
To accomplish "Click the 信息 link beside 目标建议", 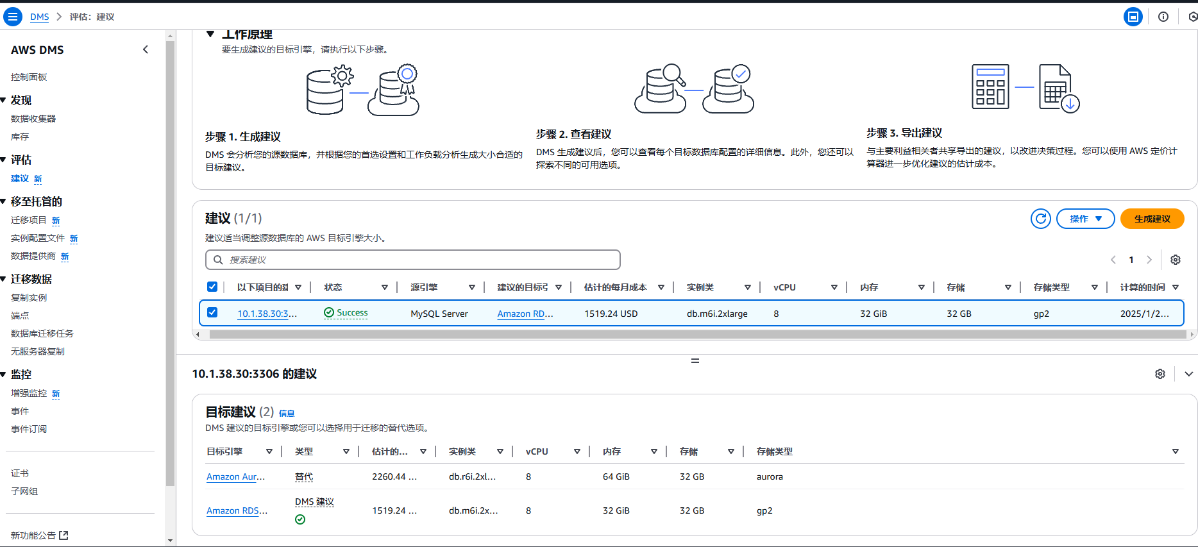I will point(287,413).
